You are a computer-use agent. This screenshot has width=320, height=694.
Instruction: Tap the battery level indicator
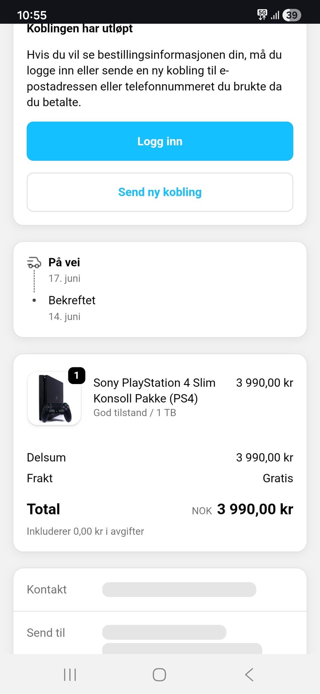(292, 15)
